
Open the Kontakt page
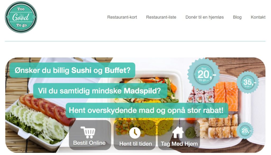(x=258, y=17)
